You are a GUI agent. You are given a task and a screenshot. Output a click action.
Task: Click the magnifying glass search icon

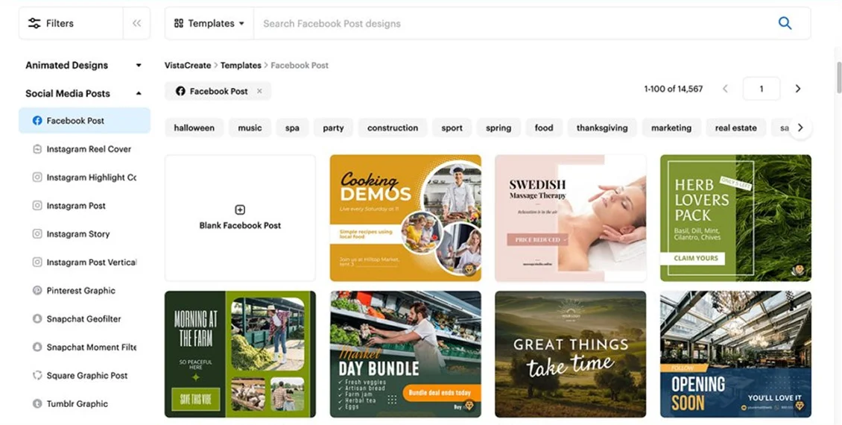[785, 23]
